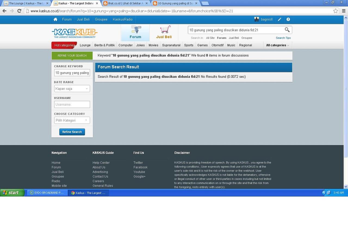This screenshot has width=348, height=240.
Task: Open the Jual Beli shopping cart icon
Action: click(x=164, y=33)
